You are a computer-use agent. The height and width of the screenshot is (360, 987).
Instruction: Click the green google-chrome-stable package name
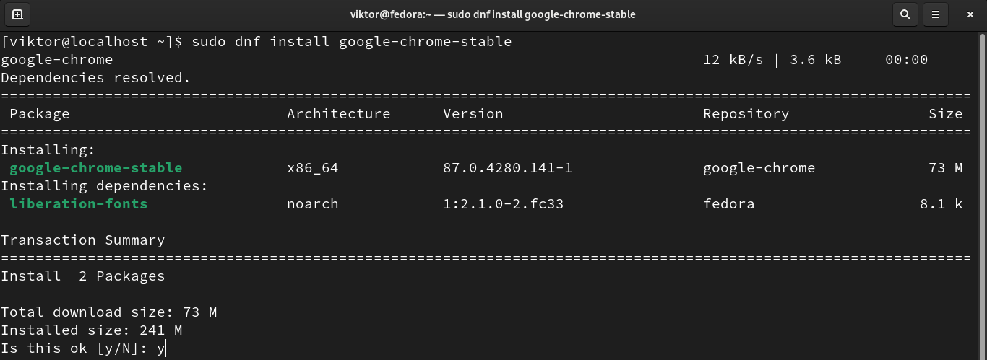pos(96,168)
